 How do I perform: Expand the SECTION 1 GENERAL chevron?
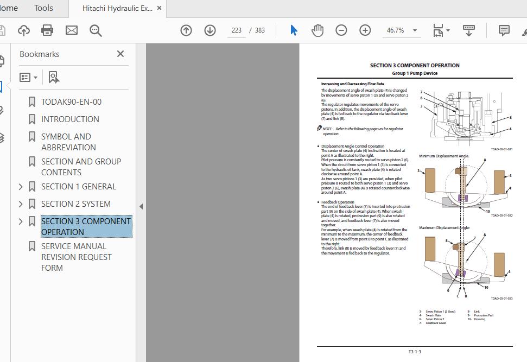click(x=21, y=187)
